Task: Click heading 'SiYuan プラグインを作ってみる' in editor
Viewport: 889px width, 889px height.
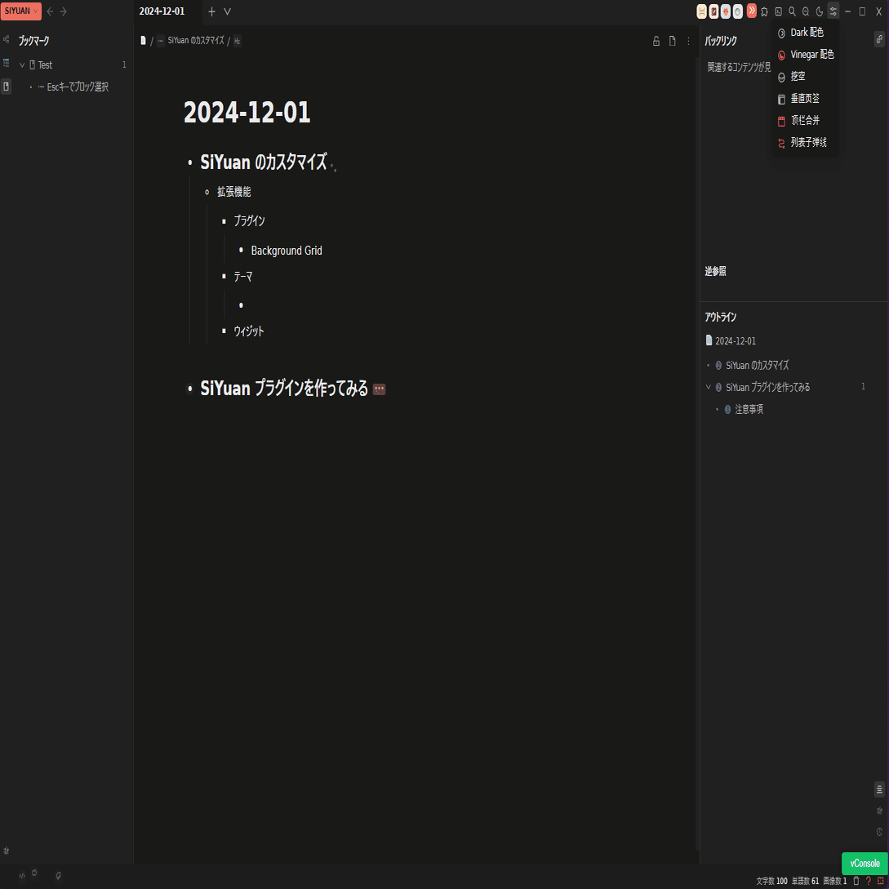Action: tap(285, 389)
